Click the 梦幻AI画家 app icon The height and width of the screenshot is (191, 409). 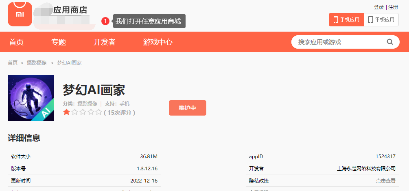31,98
